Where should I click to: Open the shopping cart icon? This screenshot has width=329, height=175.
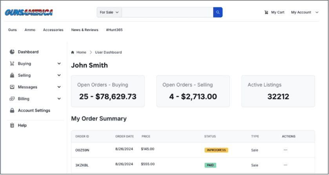(267, 12)
